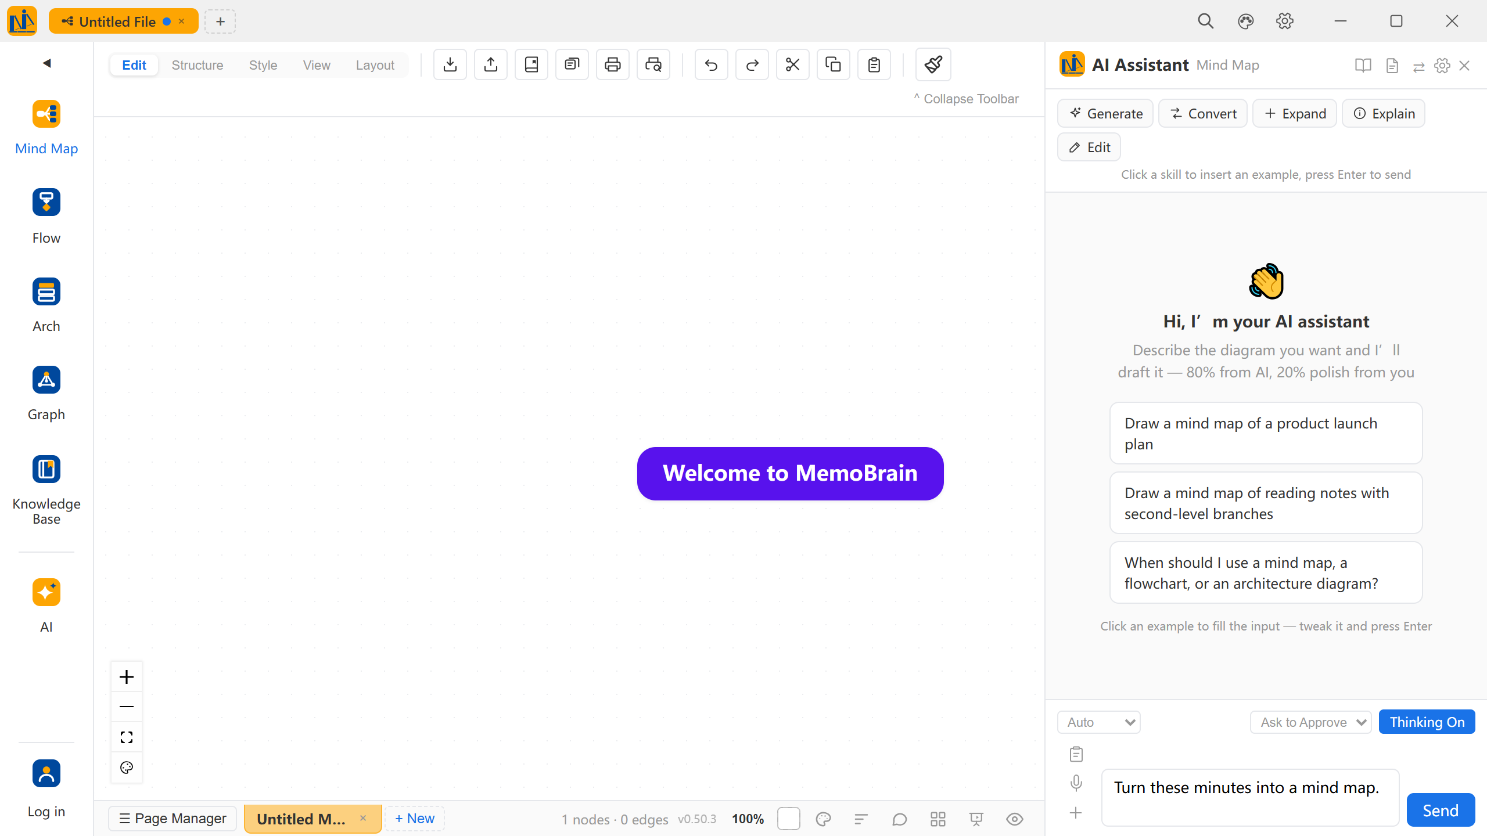Image resolution: width=1487 pixels, height=836 pixels.
Task: Click the microphone voice input icon
Action: click(1076, 783)
